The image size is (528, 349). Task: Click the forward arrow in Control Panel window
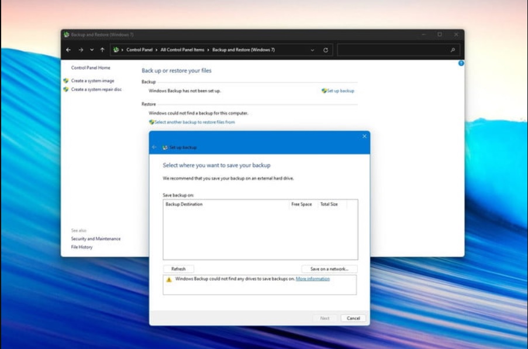pos(81,50)
